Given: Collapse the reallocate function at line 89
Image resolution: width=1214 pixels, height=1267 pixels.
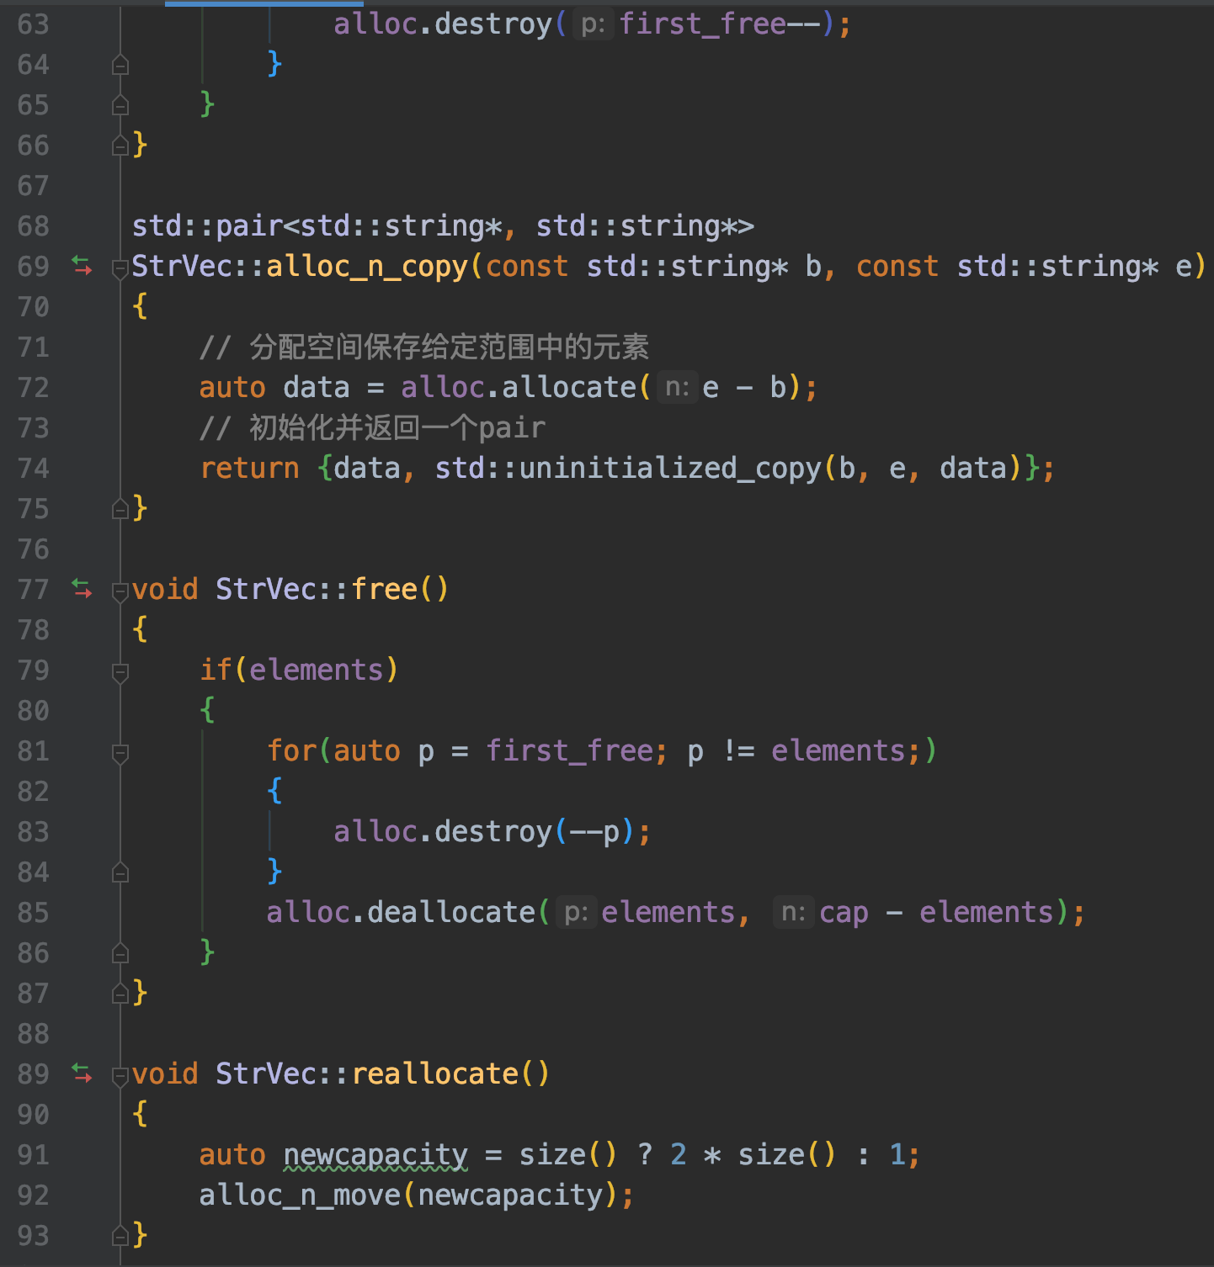Looking at the screenshot, I should tap(120, 1076).
